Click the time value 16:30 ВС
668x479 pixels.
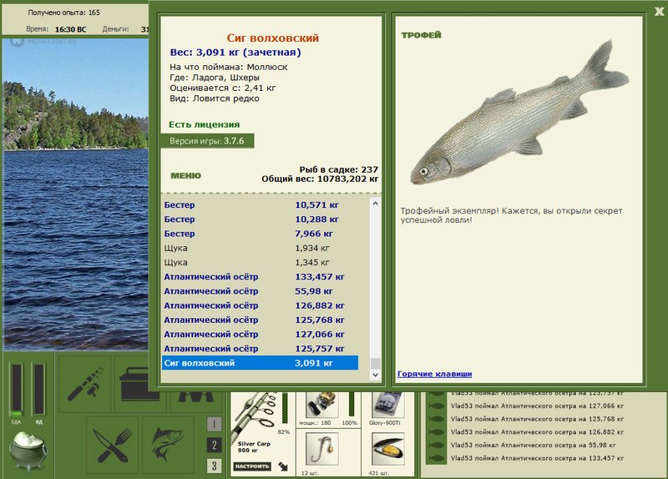[x=70, y=29]
